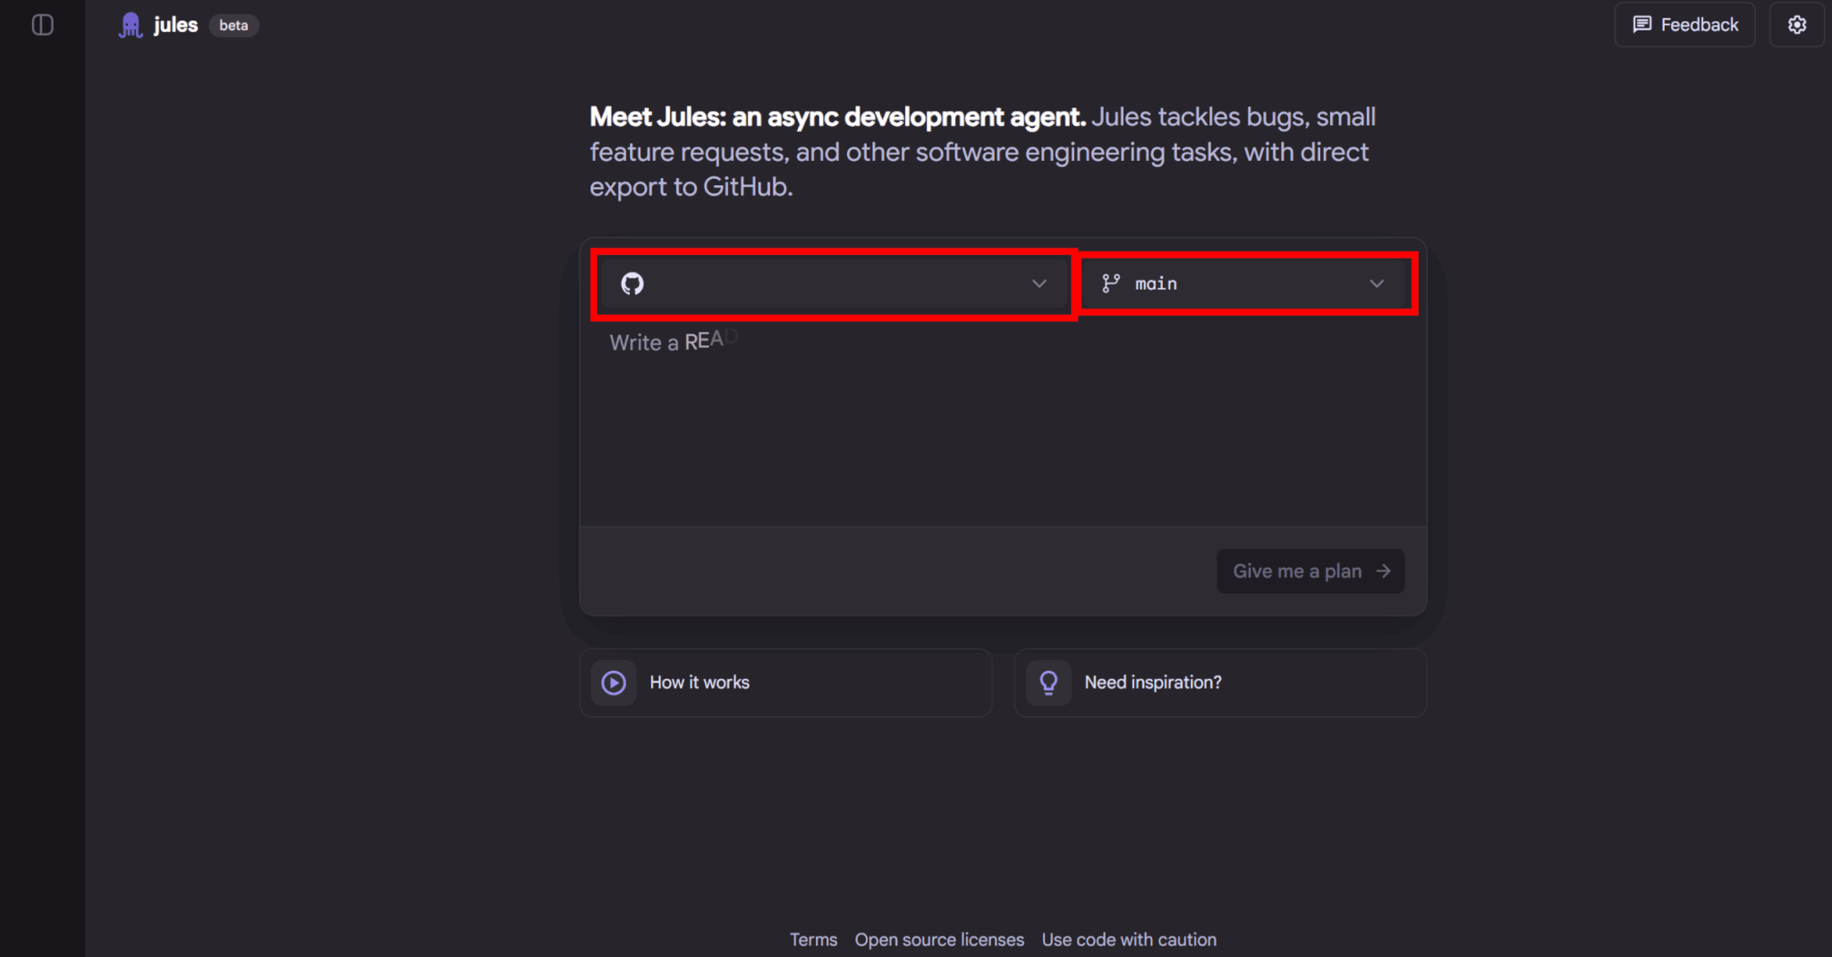Toggle the sidebar panel icon
This screenshot has height=957, width=1832.
tap(42, 25)
